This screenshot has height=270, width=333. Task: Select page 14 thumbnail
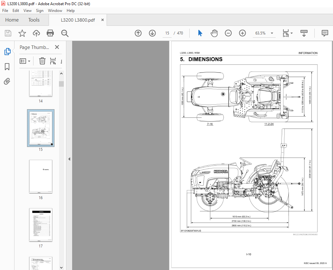click(41, 83)
